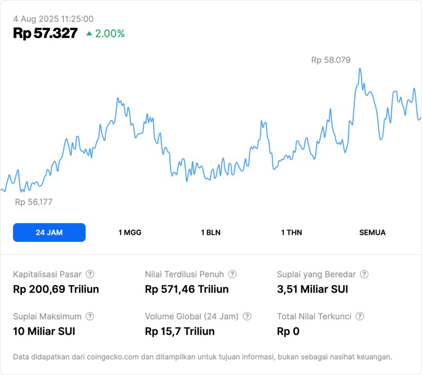
Task: Switch chart to 1 BLN range
Action: pyautogui.click(x=211, y=232)
